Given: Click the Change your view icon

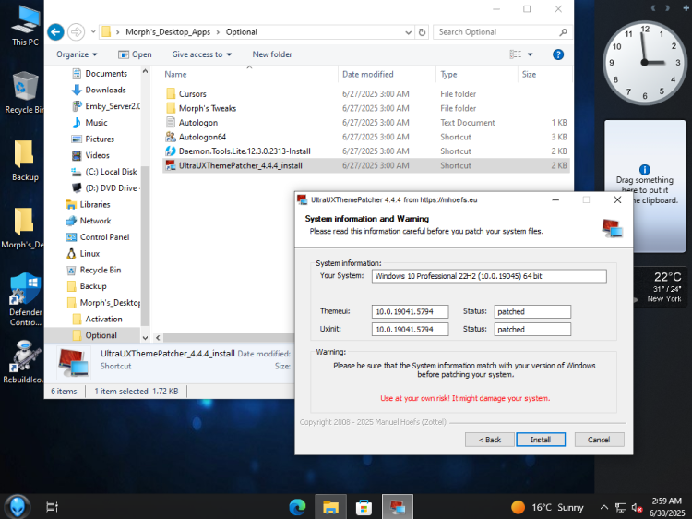Looking at the screenshot, I should [515, 54].
